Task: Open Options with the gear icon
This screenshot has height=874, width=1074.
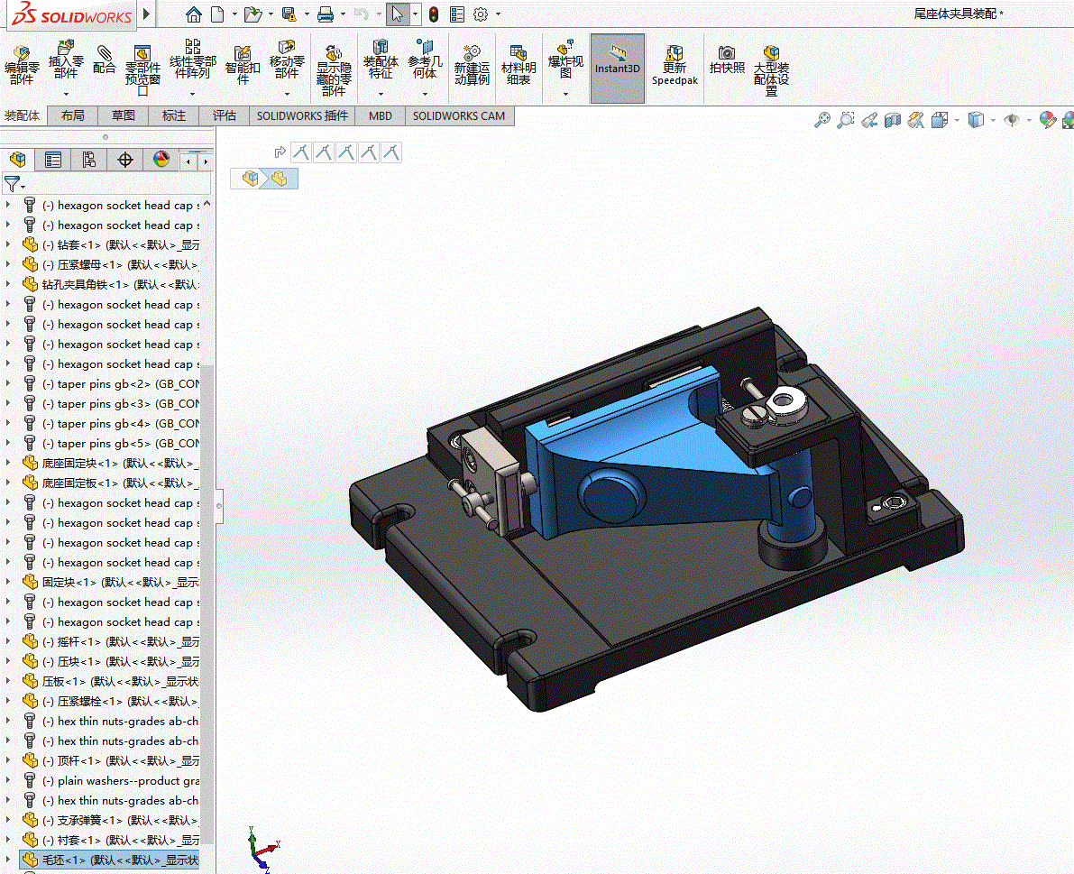Action: click(481, 14)
